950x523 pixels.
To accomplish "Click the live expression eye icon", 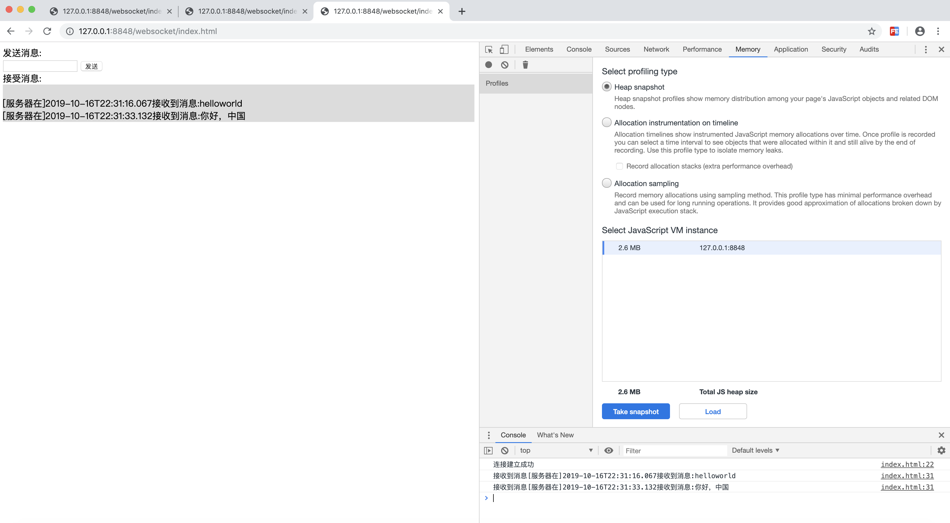I will pyautogui.click(x=608, y=451).
